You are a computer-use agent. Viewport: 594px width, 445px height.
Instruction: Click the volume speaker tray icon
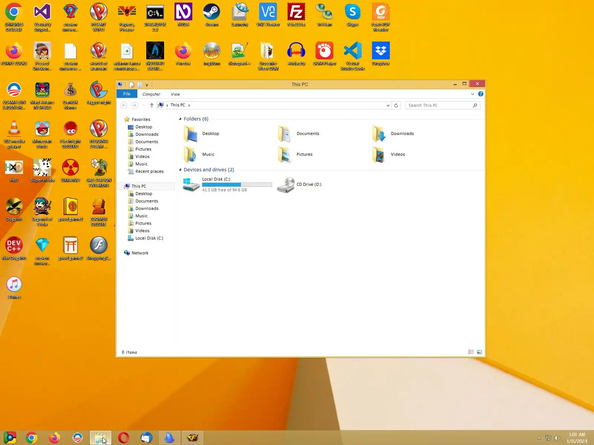click(x=557, y=438)
